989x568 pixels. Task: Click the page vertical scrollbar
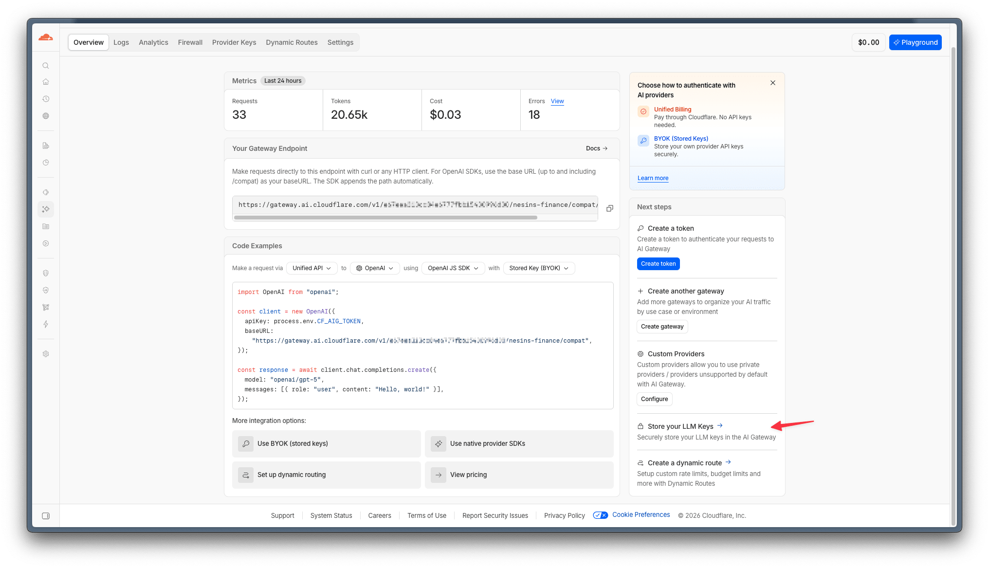pos(953,286)
